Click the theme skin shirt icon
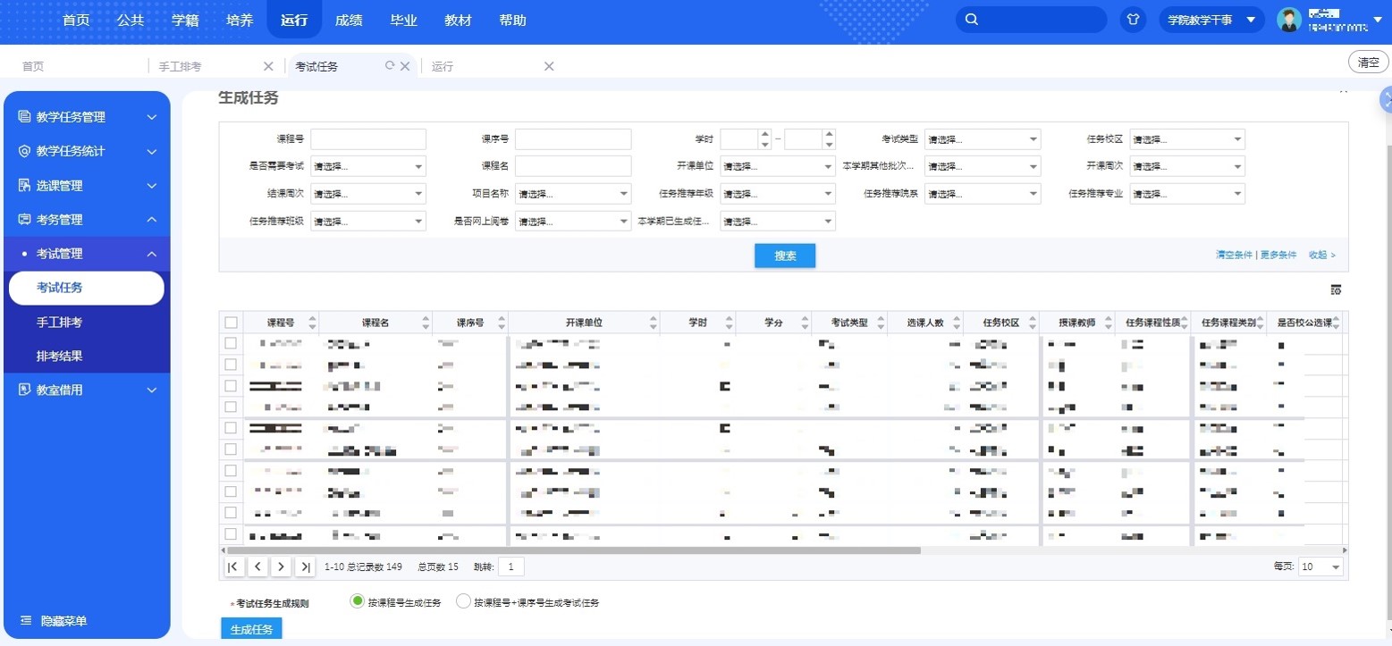 coord(1134,20)
